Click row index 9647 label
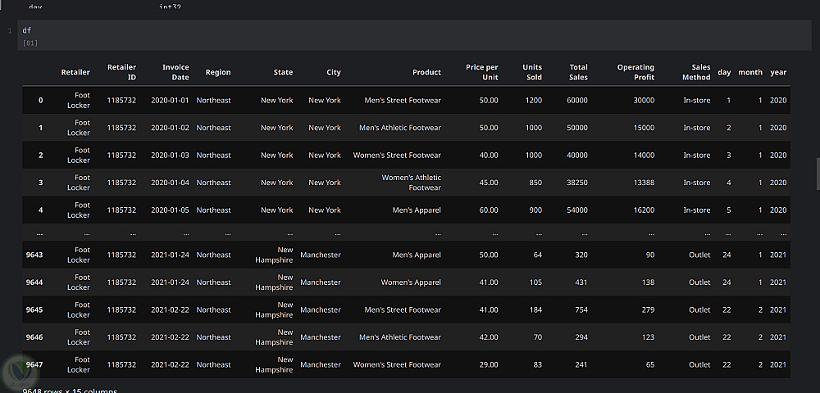The image size is (820, 393). pyautogui.click(x=34, y=364)
